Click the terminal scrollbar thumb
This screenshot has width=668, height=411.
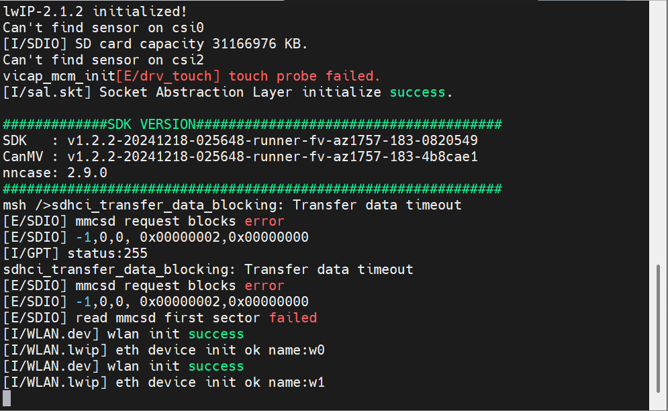pyautogui.click(x=659, y=330)
